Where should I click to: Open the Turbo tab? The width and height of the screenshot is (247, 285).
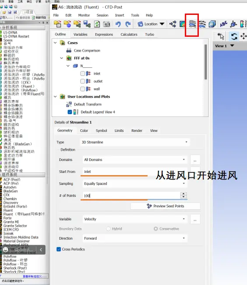tap(149, 35)
